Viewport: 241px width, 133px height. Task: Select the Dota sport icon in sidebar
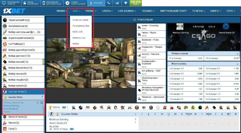click(5, 128)
